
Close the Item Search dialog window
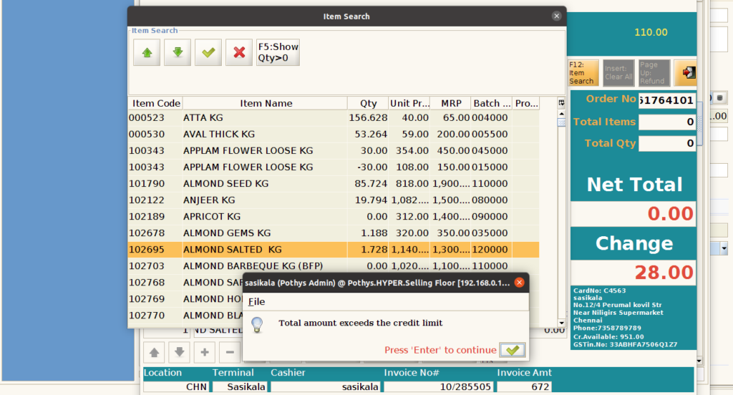[x=556, y=16]
